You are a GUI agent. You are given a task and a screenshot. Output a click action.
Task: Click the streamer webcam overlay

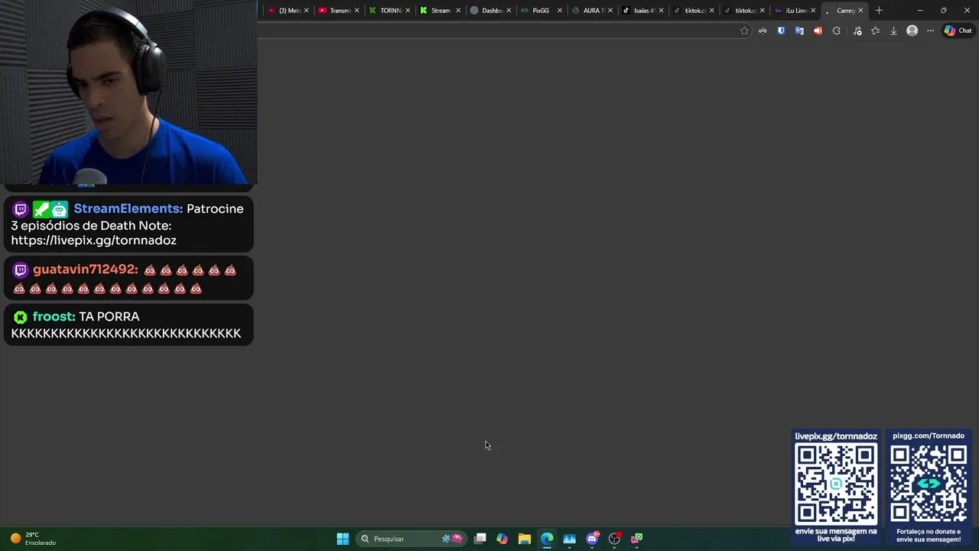128,93
